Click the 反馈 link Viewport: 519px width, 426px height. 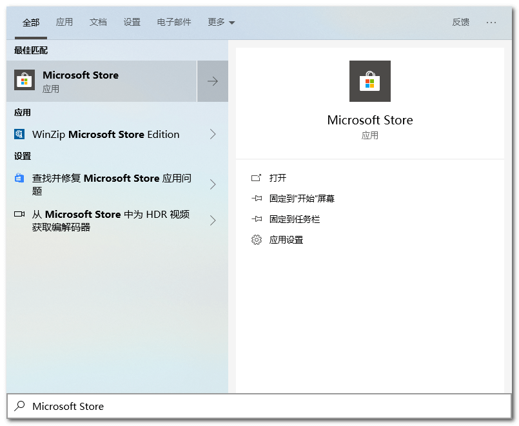pyautogui.click(x=460, y=22)
